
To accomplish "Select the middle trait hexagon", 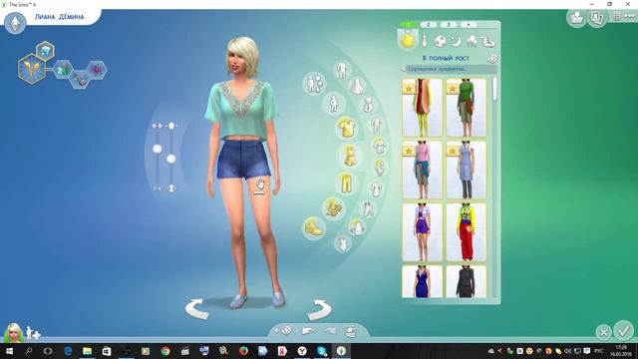I will point(80,79).
